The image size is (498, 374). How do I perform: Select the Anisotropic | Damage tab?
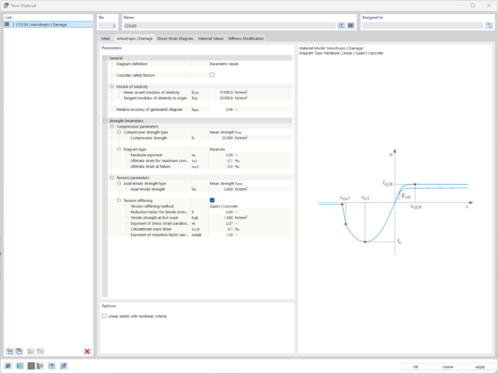(135, 38)
